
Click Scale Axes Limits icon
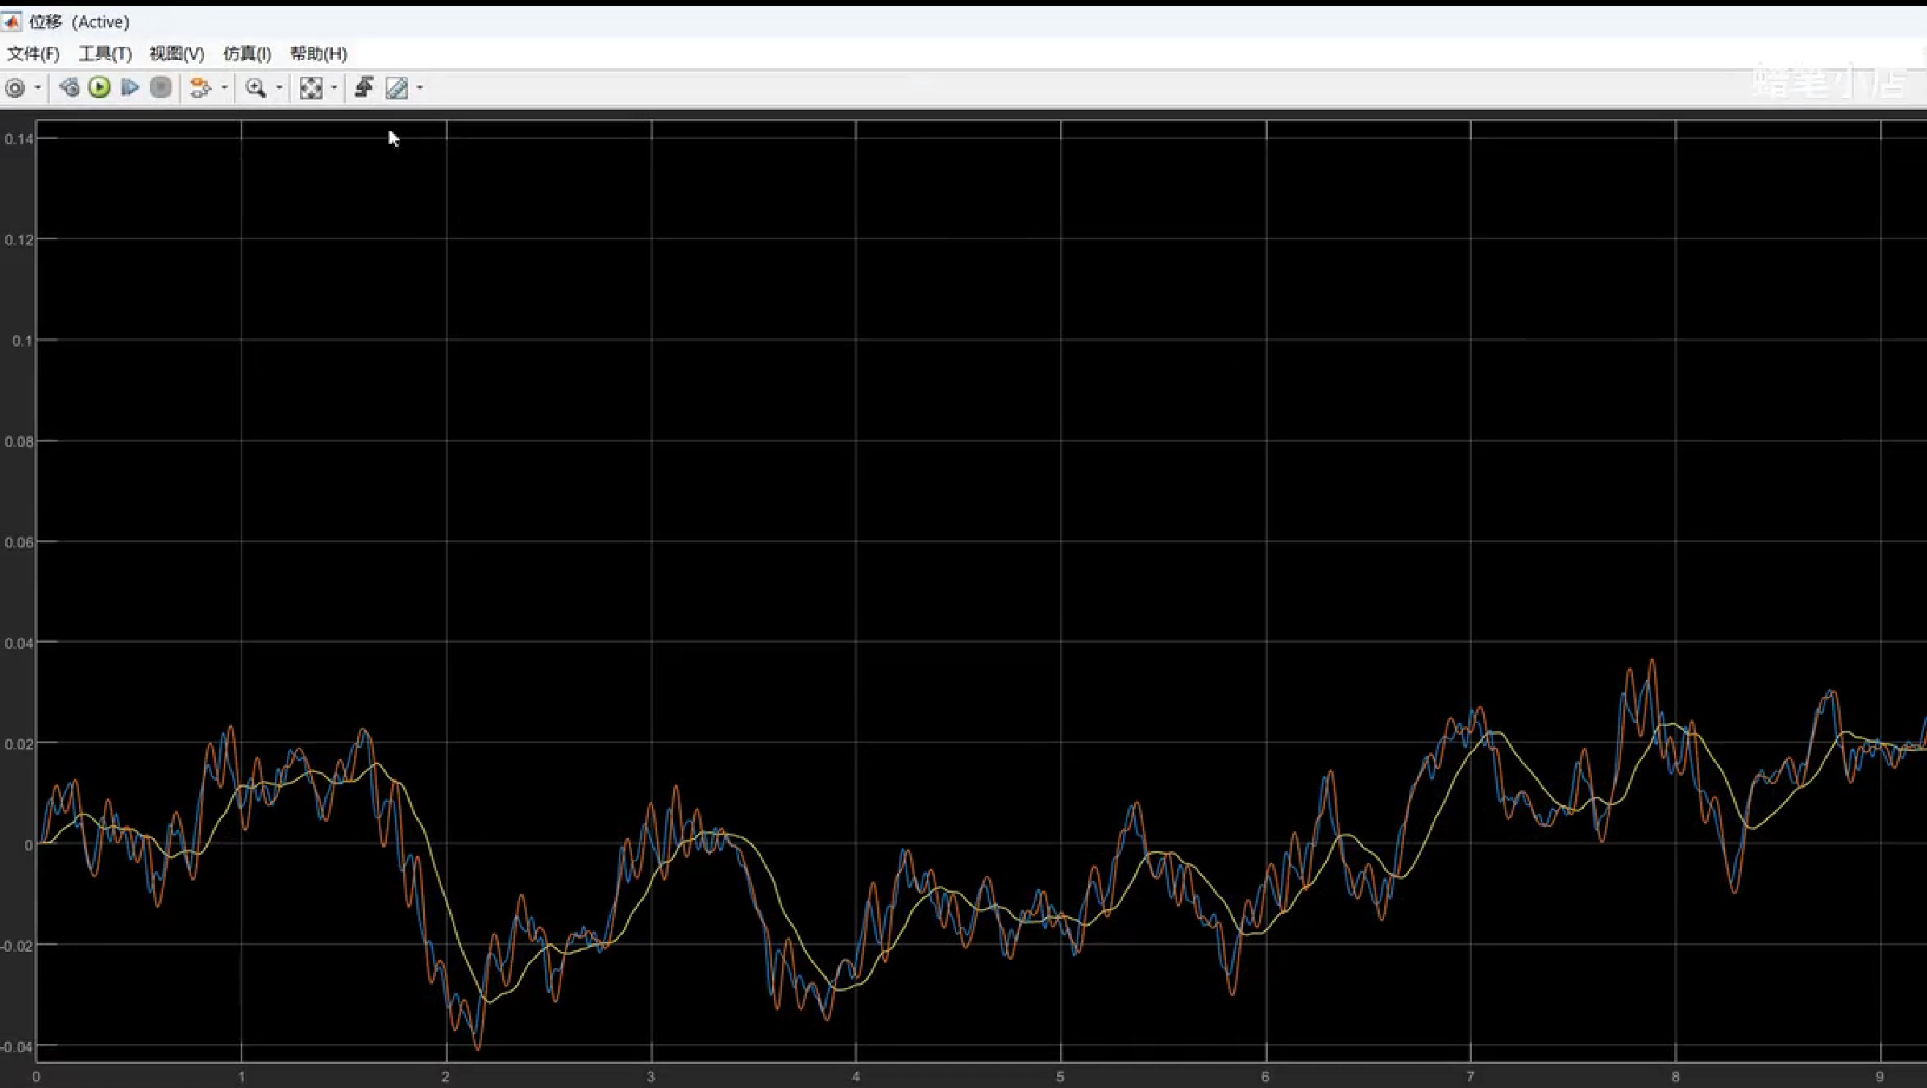(310, 88)
